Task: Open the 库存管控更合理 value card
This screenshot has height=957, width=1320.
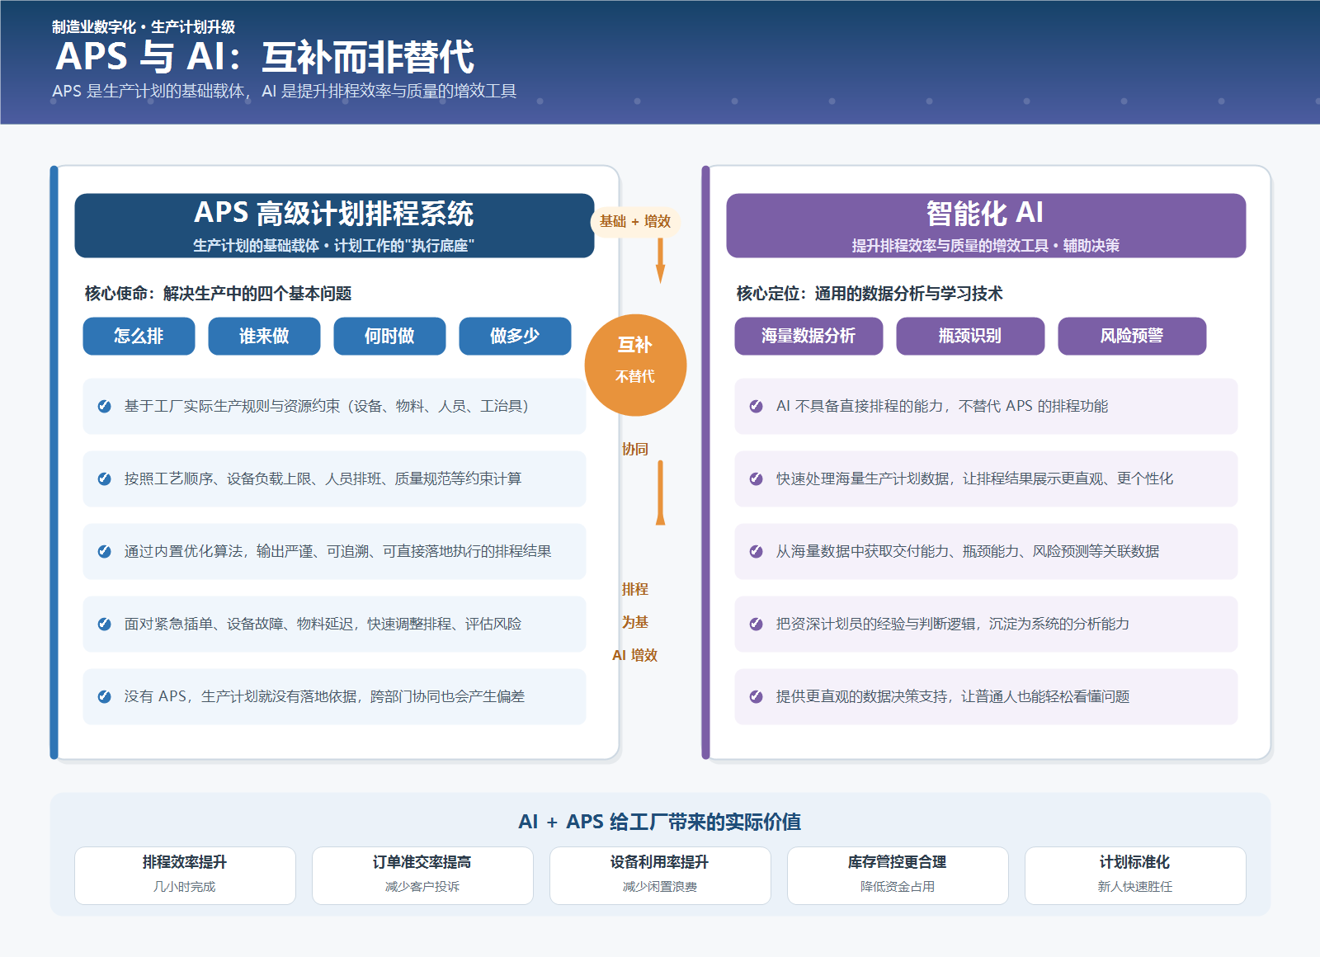Action: coord(898,875)
